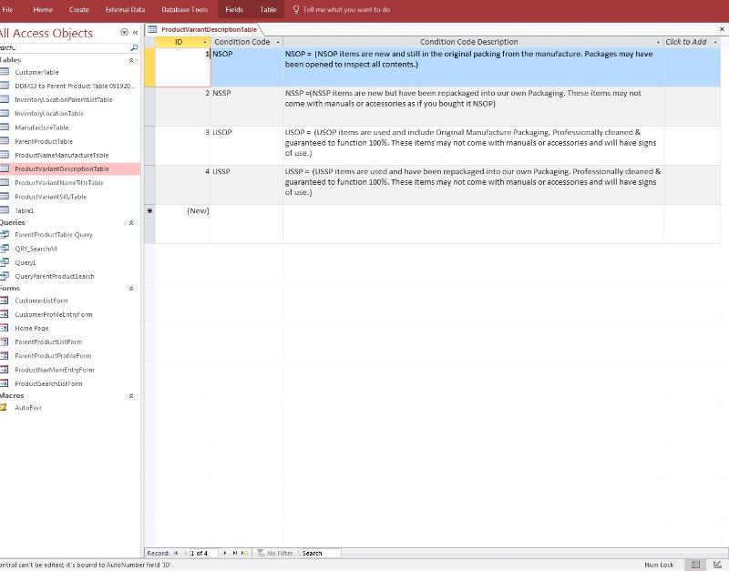Go to the first record navigation icon
Screen dimensions: 729x571
pyautogui.click(x=173, y=553)
